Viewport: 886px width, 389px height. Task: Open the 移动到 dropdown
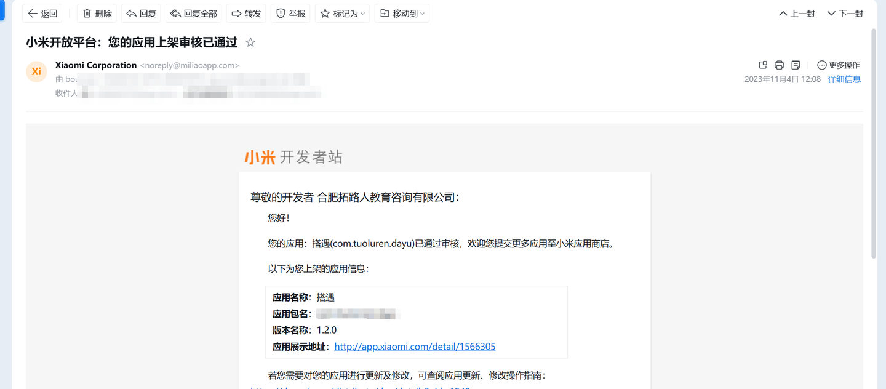402,14
